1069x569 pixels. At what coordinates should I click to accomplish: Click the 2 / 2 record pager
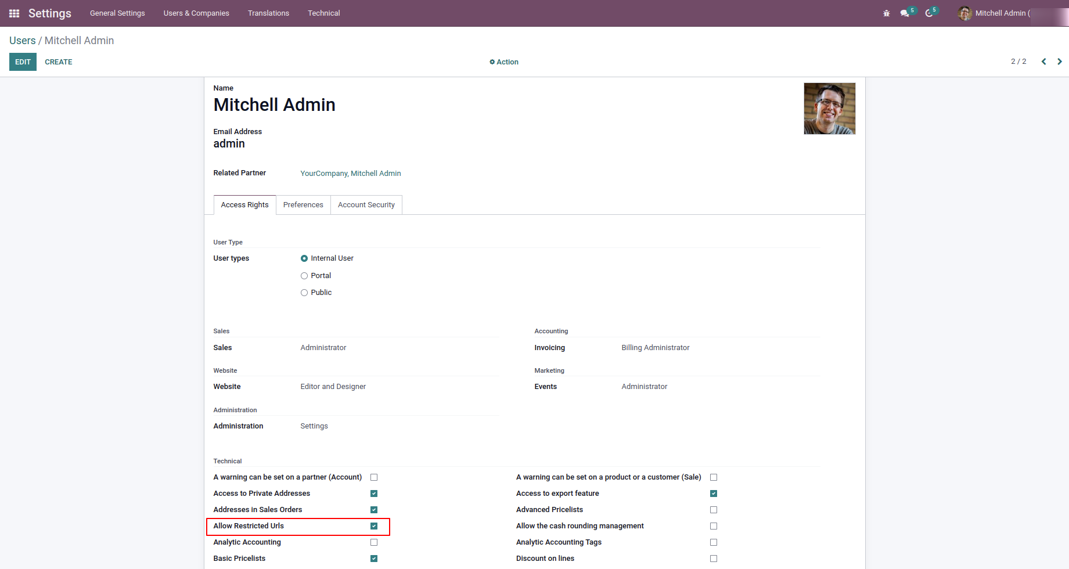click(x=1018, y=62)
